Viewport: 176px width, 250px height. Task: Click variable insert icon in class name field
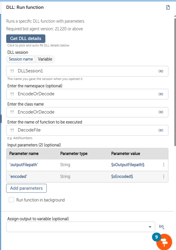click(161, 112)
